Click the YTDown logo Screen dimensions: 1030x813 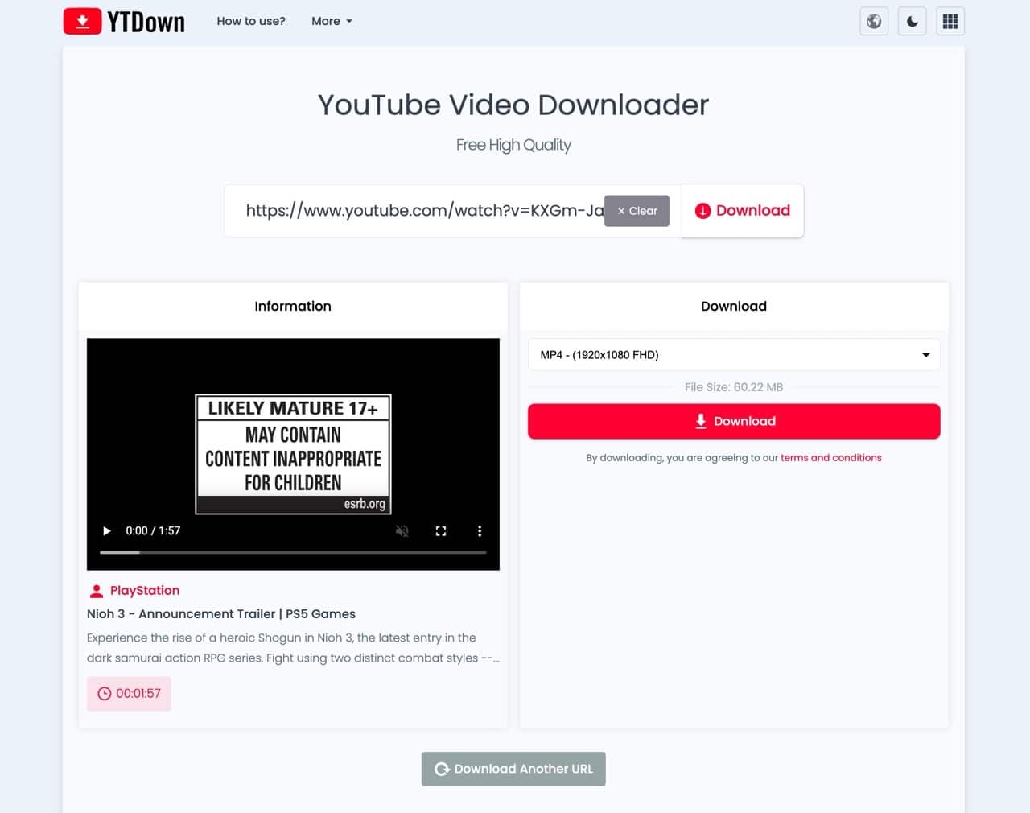[x=124, y=22]
